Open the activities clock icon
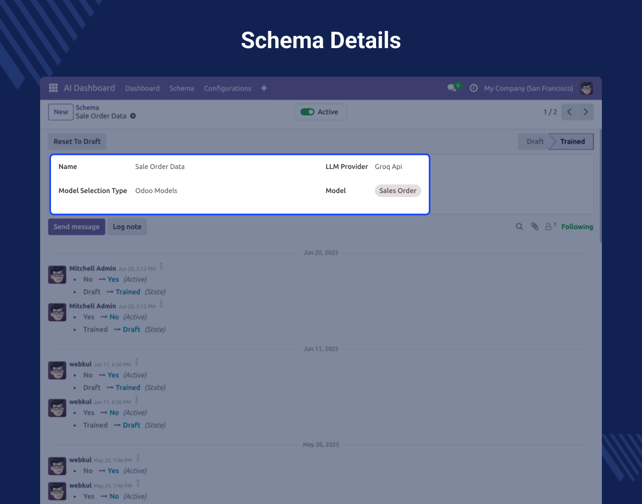 pyautogui.click(x=473, y=88)
